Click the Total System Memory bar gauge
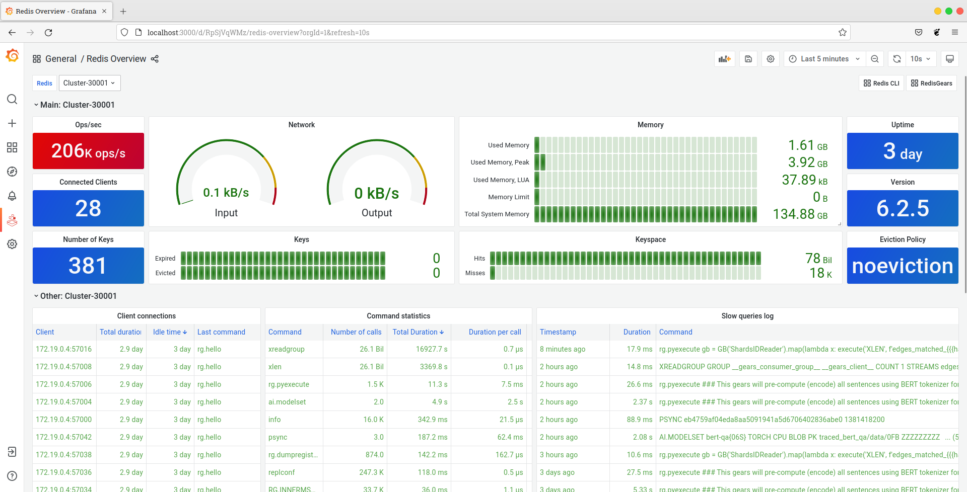The width and height of the screenshot is (967, 492). click(x=646, y=214)
